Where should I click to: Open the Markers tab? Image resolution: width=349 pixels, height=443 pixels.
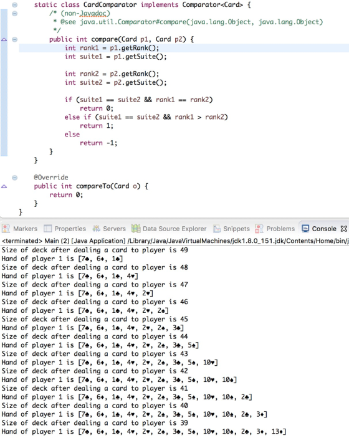20,229
